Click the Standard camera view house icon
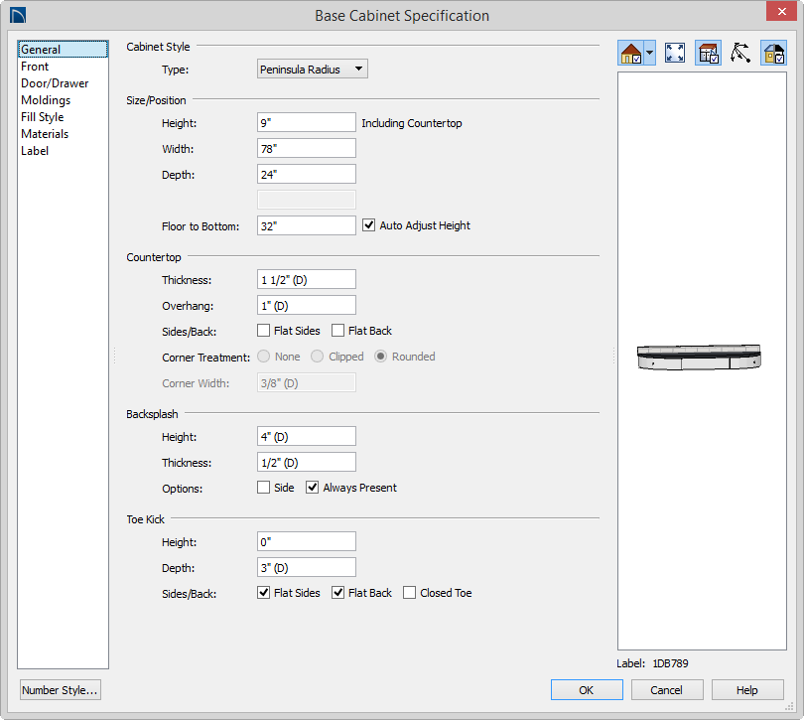Viewport: 804px width, 720px height. coord(630,53)
